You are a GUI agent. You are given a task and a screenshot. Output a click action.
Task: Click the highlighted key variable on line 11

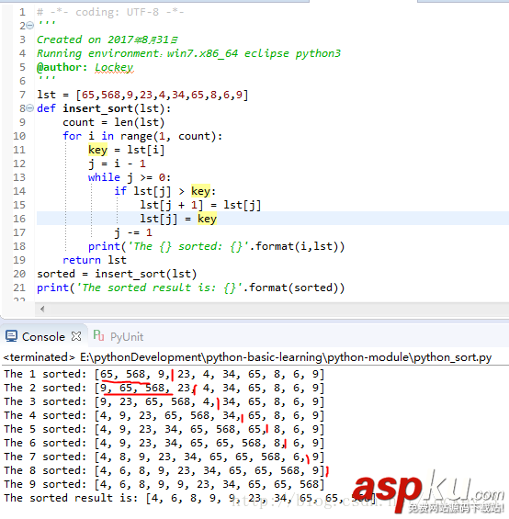(x=97, y=150)
